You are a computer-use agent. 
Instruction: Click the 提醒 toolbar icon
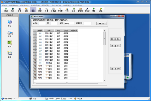click(x=40, y=10)
